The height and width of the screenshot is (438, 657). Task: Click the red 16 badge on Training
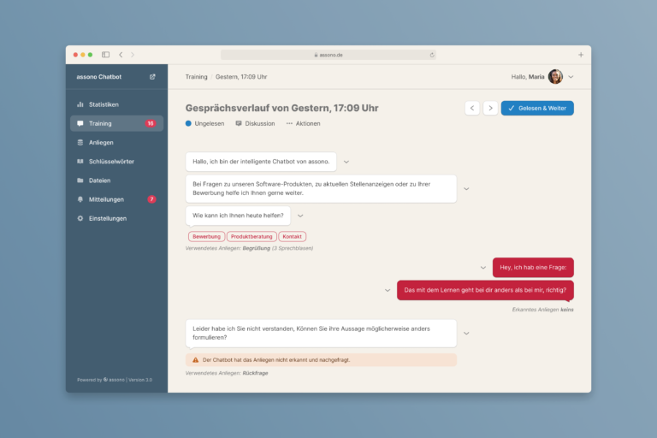(151, 123)
